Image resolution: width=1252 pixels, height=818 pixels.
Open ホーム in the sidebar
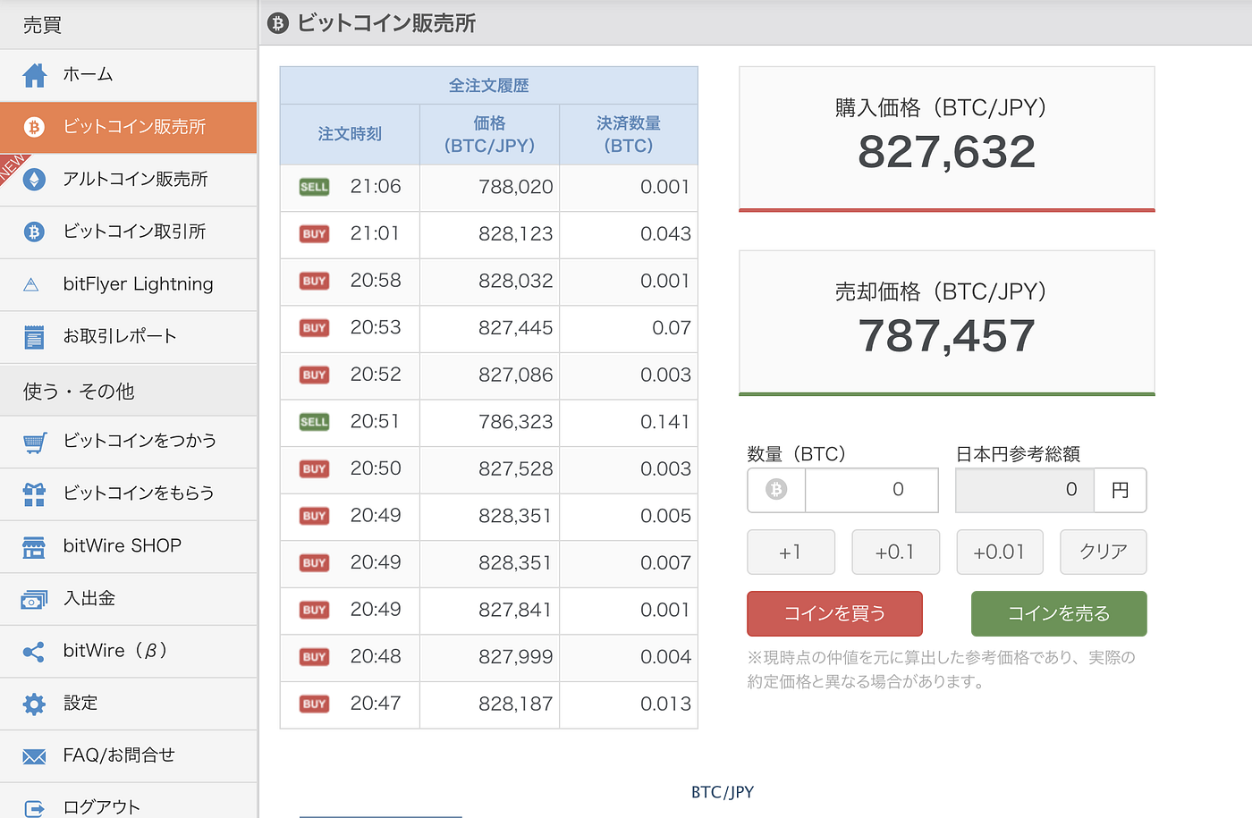tap(129, 75)
